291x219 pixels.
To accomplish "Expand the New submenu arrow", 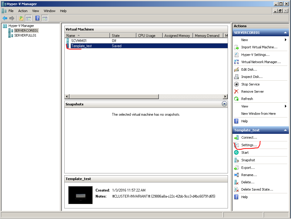I will tap(286, 40).
